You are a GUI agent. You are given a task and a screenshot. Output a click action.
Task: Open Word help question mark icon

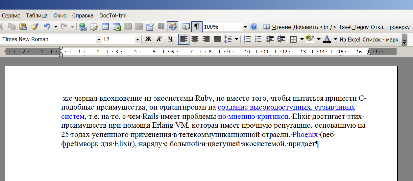[254, 27]
